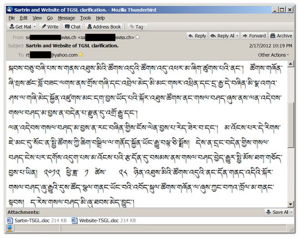
Task: Minimize the Thunderbird window
Action: coord(275,10)
